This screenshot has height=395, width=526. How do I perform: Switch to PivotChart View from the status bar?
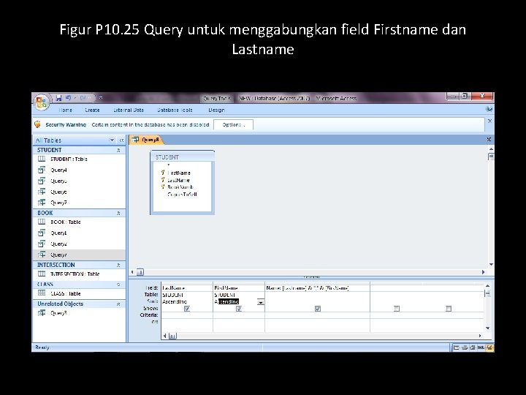(473, 347)
